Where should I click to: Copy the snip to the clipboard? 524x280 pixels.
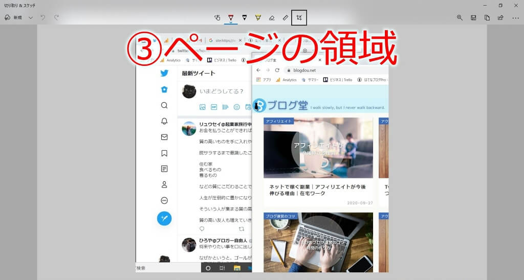[x=487, y=18]
